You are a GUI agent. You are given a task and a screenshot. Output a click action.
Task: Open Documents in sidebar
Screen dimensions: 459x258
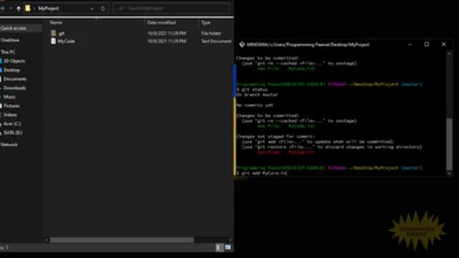coord(15,79)
